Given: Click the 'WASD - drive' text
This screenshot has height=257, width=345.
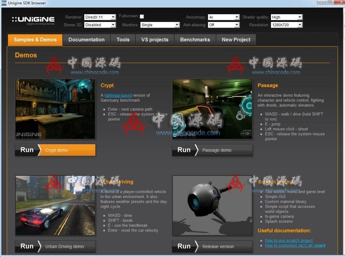Looking at the screenshot, I should 120,216.
